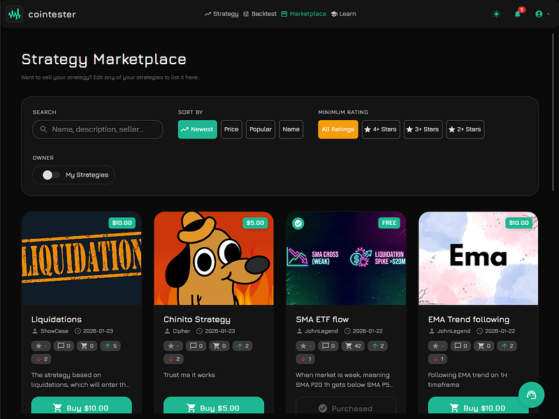Click the cart chip showing 42 purchases
559x419 pixels.
(353, 346)
